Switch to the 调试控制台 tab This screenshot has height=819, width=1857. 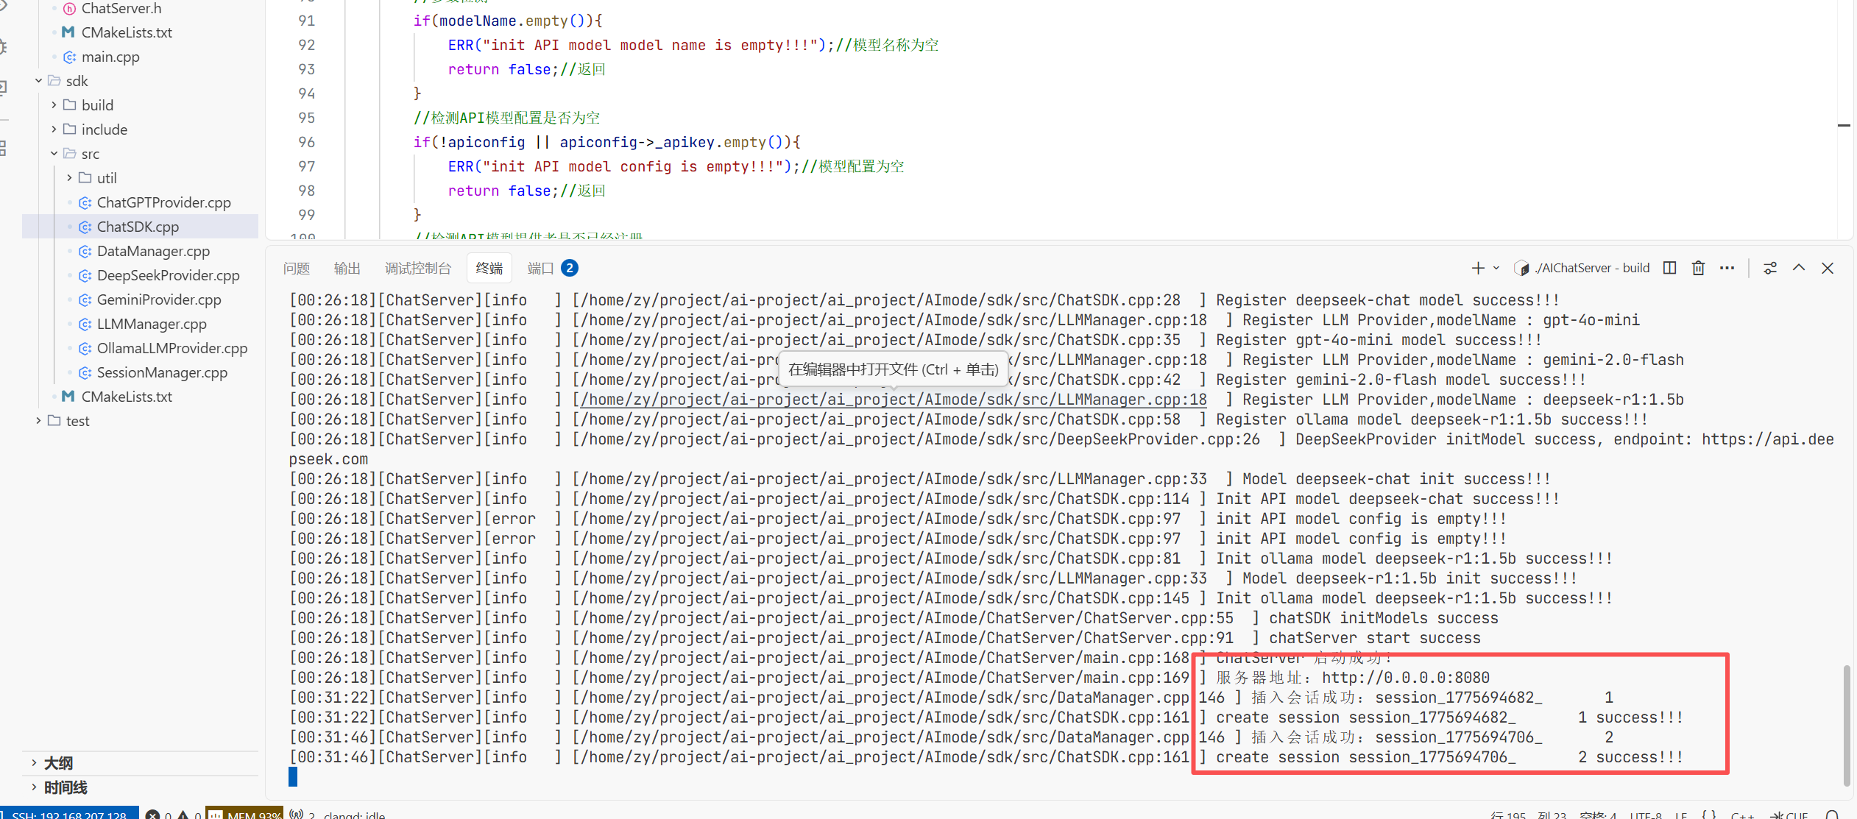point(417,268)
